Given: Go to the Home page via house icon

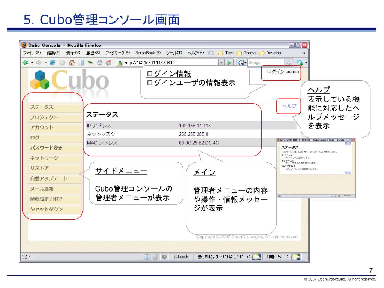Looking at the screenshot, I should click(x=72, y=63).
